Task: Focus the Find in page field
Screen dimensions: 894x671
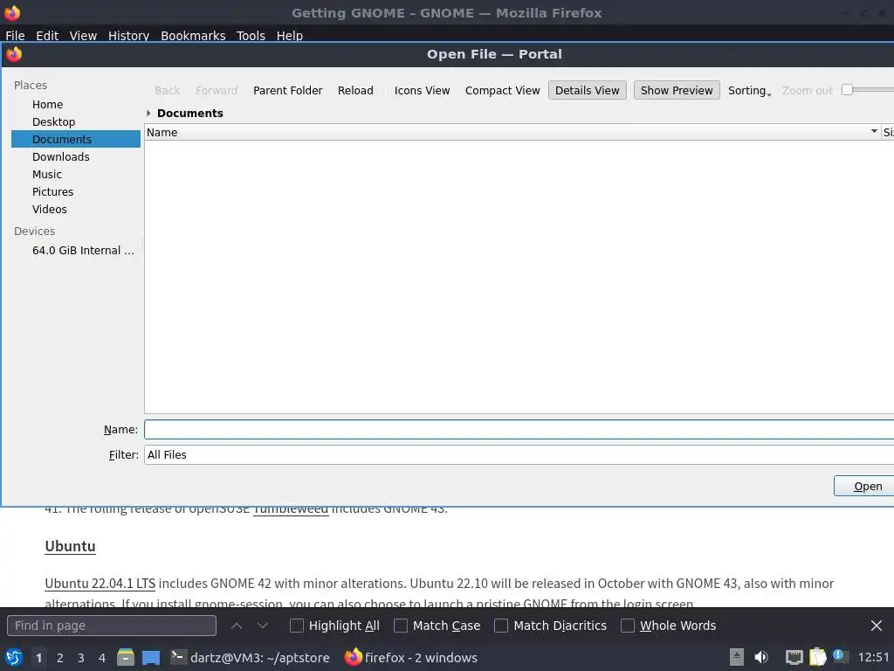Action: 112,626
